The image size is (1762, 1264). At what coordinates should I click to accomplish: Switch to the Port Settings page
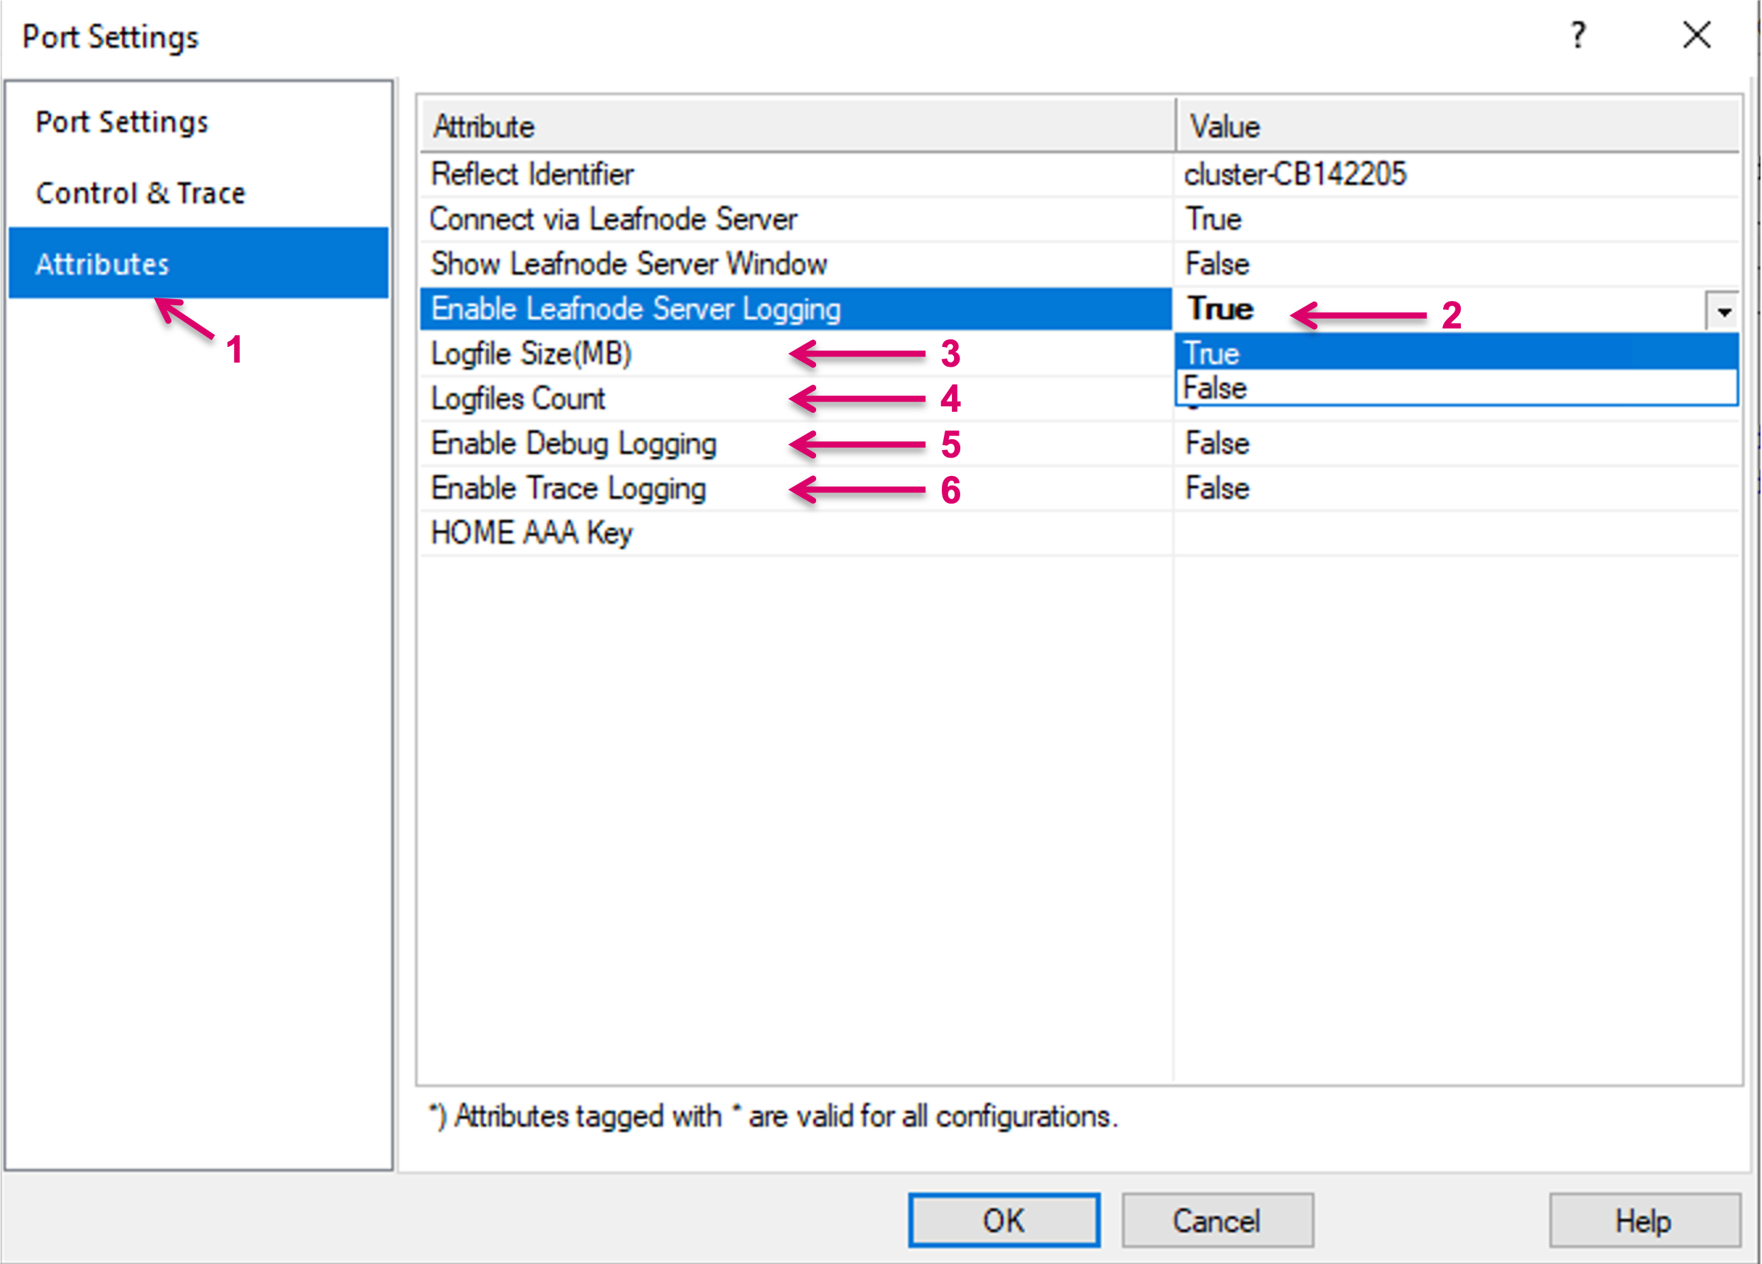point(122,122)
